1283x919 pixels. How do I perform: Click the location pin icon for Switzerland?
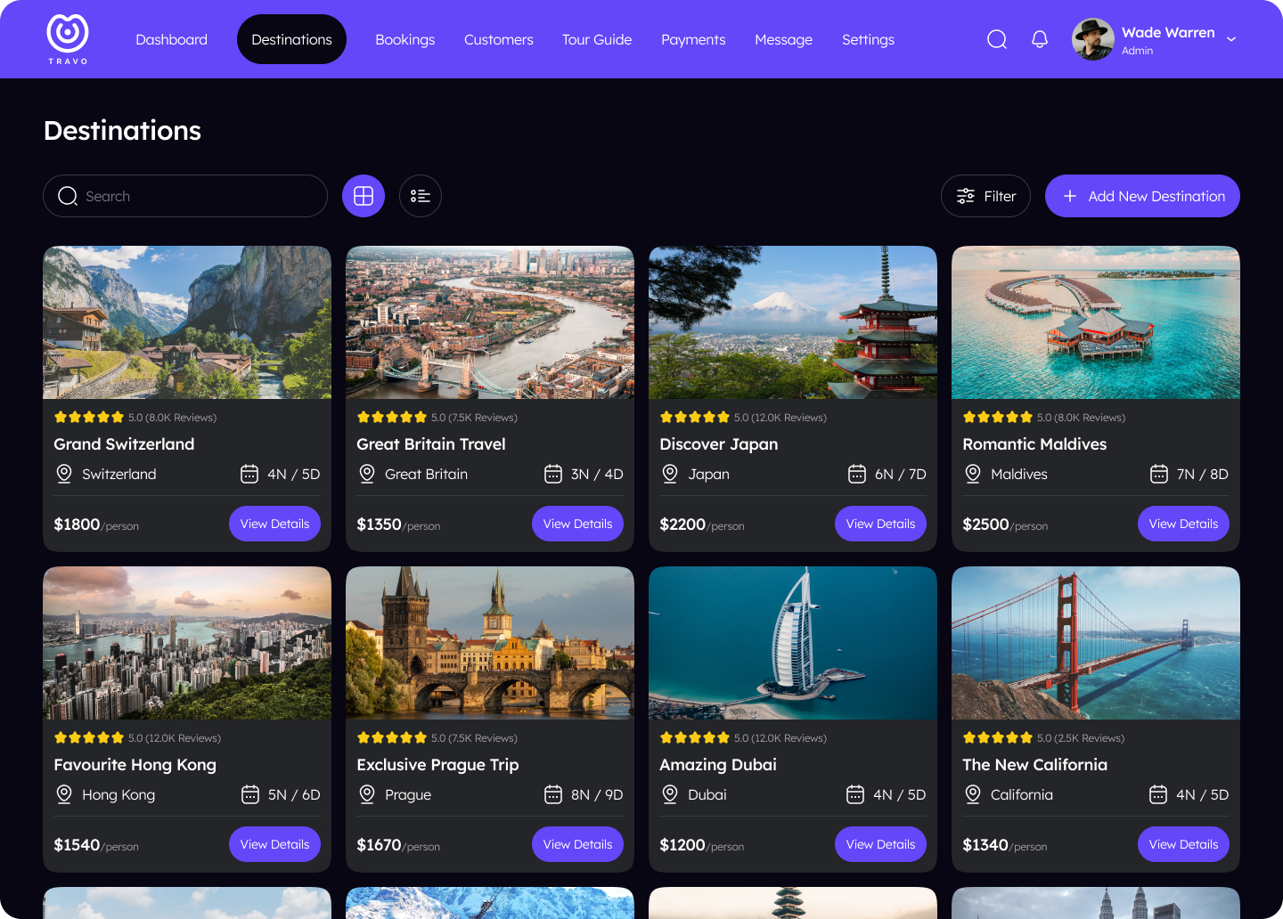(x=63, y=474)
